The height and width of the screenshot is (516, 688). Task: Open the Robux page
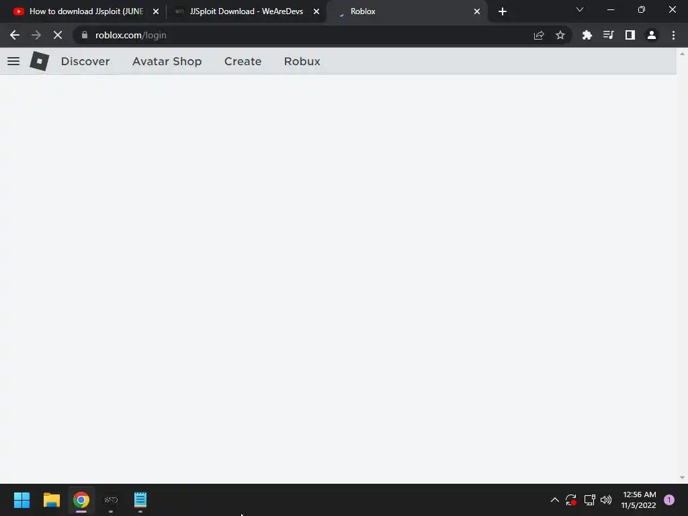302,61
